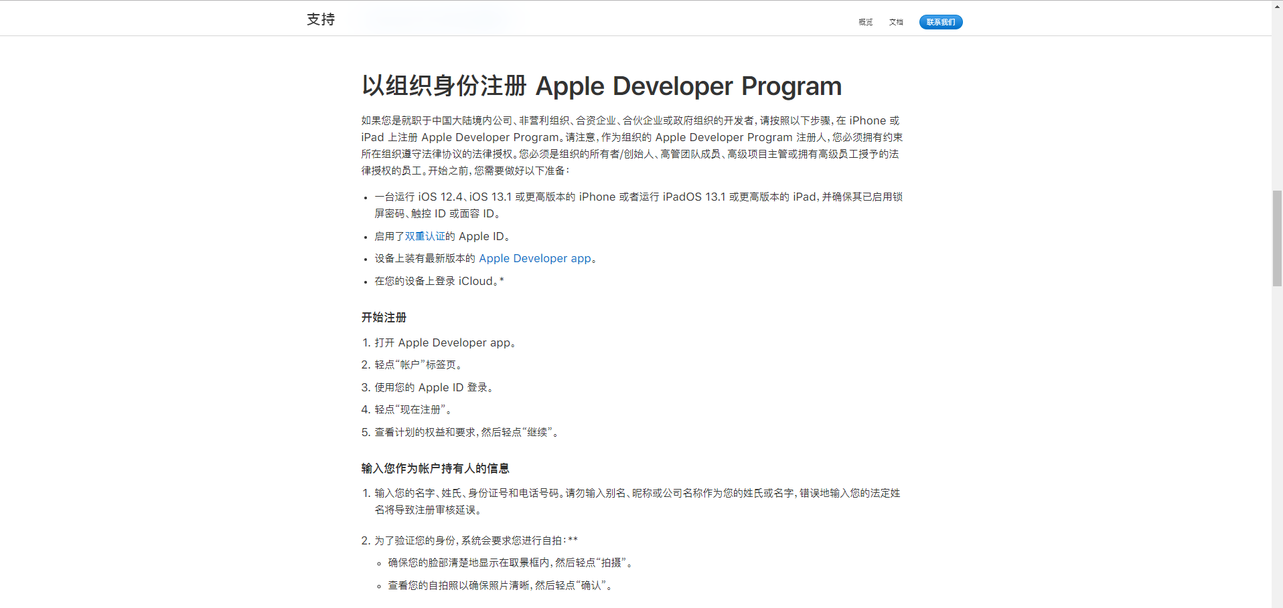This screenshot has width=1283, height=608.
Task: Click sub-bullet 查看您的自拍照以确保照片清晰
Action: click(500, 585)
